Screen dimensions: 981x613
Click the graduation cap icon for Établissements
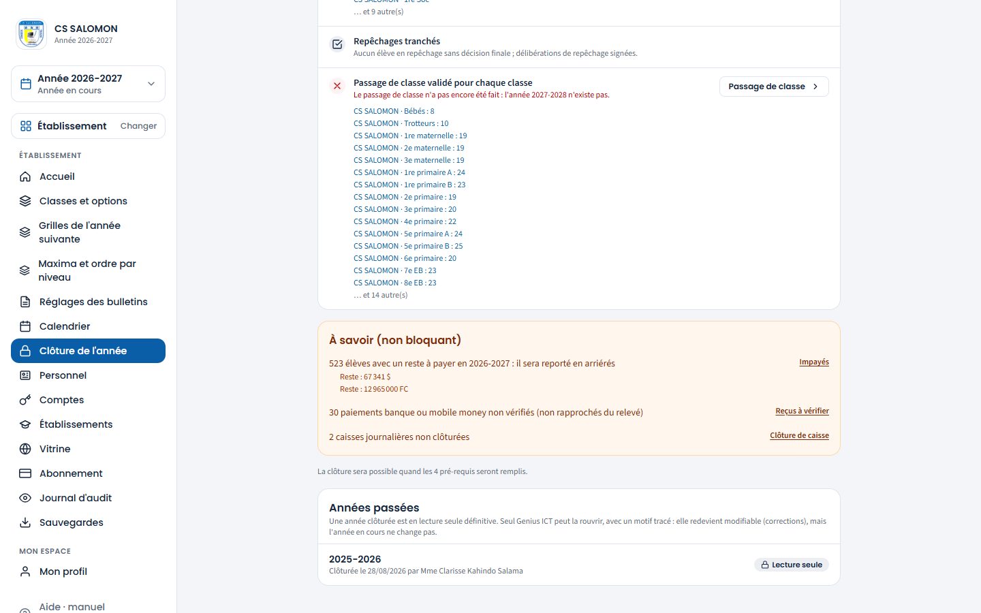(25, 424)
